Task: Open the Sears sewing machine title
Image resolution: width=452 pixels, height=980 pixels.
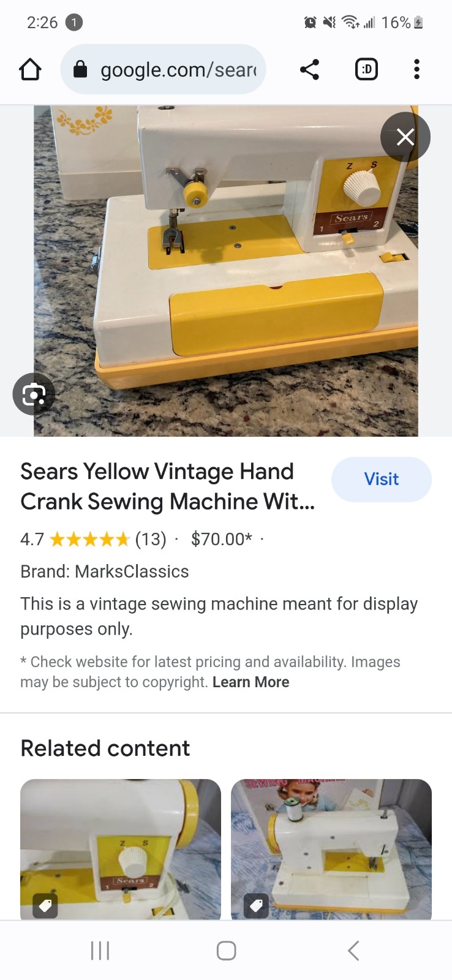Action: coord(168,486)
